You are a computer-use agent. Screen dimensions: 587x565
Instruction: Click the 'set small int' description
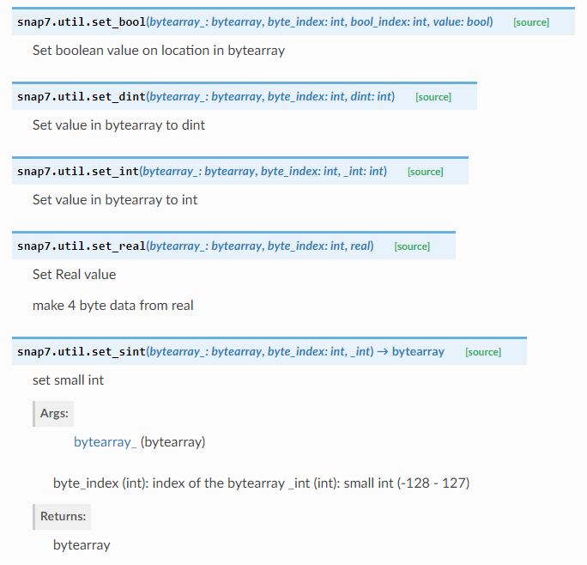(x=68, y=380)
